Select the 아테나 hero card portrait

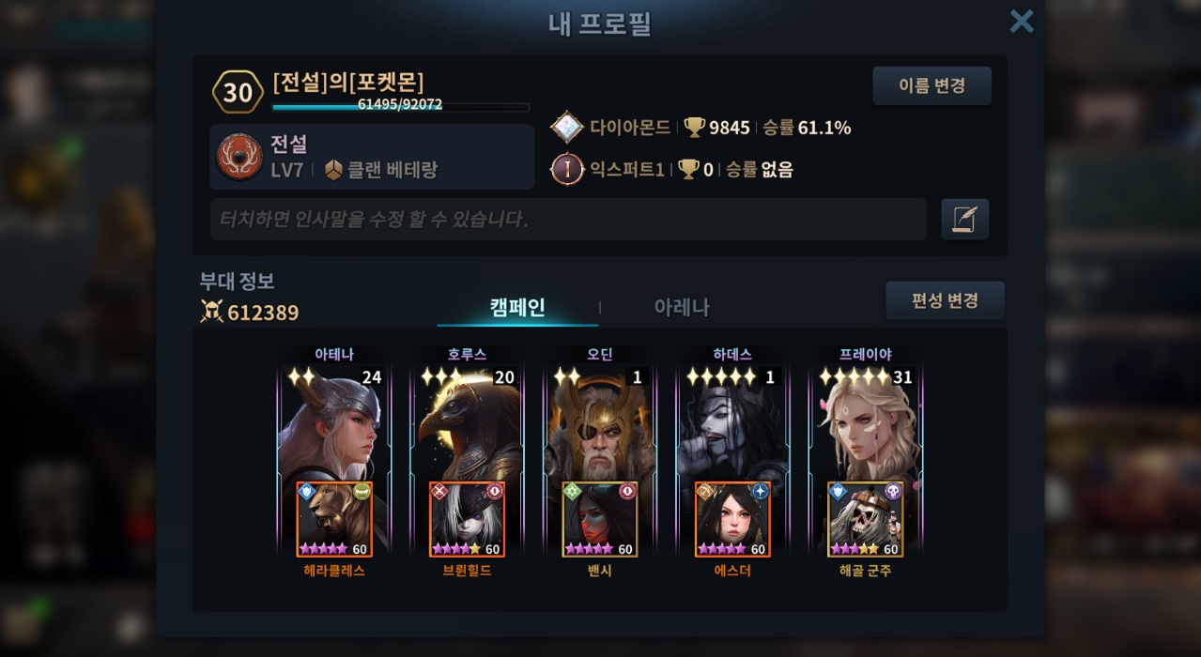(334, 422)
